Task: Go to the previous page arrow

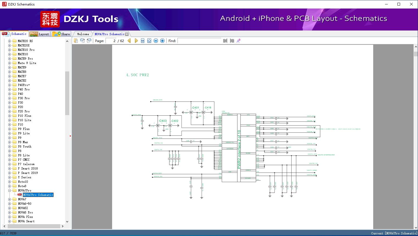Action: 129,41
